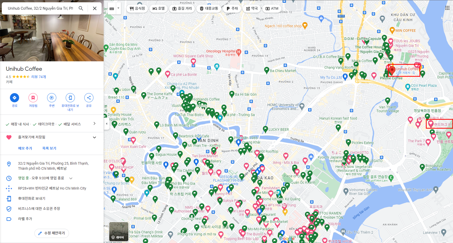Click the Unihub Coffee red map pin

[x=392, y=70]
